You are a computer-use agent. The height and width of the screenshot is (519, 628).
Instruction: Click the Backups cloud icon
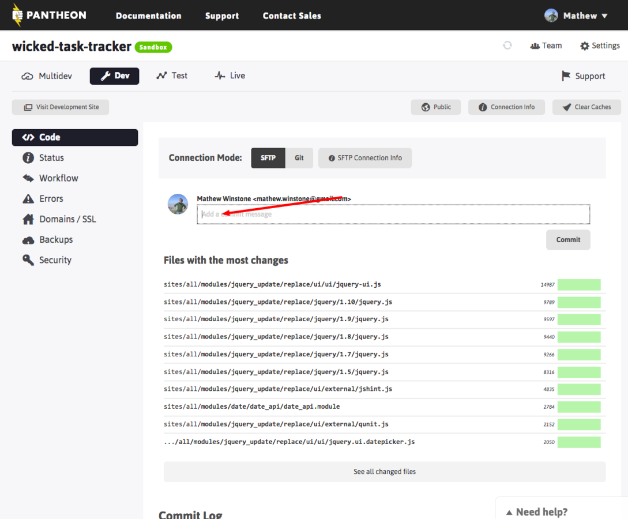click(28, 240)
